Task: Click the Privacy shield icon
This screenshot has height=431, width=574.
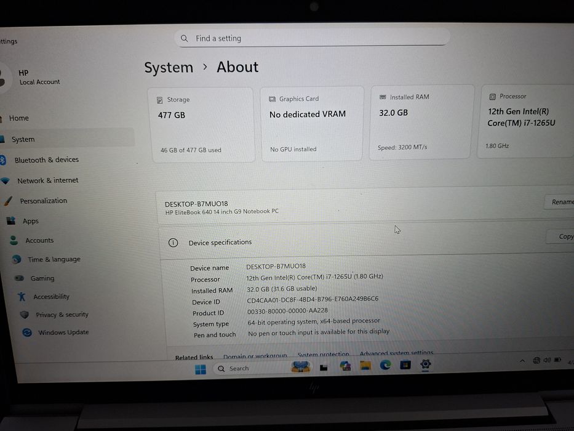Action: (25, 315)
